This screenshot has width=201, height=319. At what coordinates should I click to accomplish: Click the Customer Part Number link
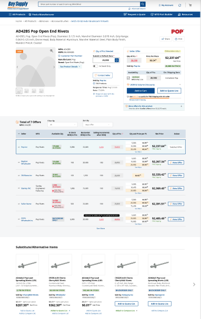pos(71,56)
